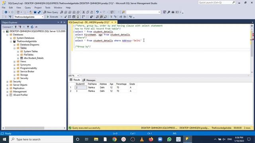The height and width of the screenshot is (143, 255).
Task: Select the Replication node
Action: [x=19, y=88]
